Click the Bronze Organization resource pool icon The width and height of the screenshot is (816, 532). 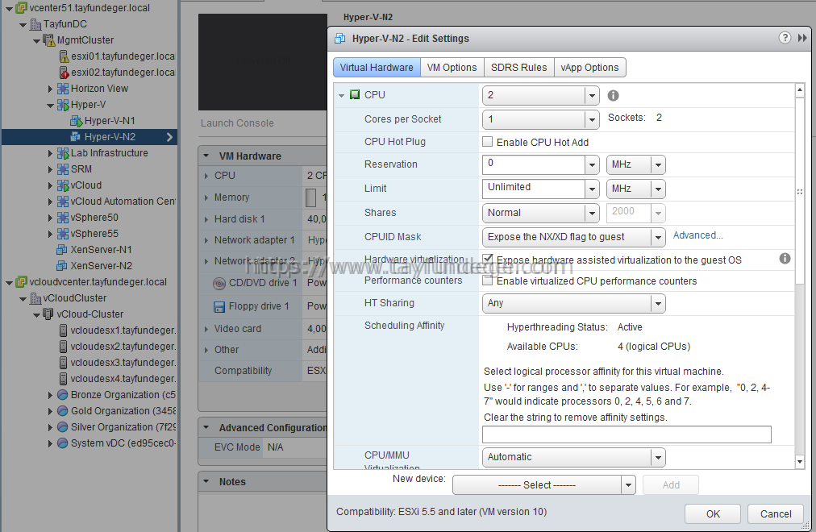[x=62, y=395]
